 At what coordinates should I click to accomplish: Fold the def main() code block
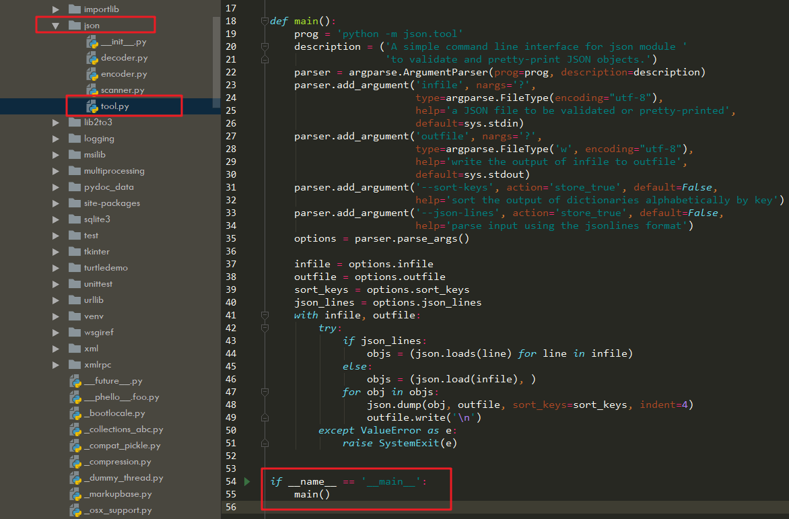click(x=265, y=21)
